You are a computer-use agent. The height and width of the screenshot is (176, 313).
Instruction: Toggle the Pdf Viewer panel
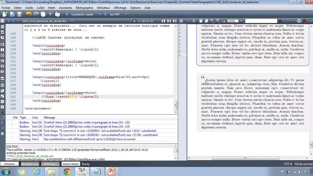[x=50, y=164]
